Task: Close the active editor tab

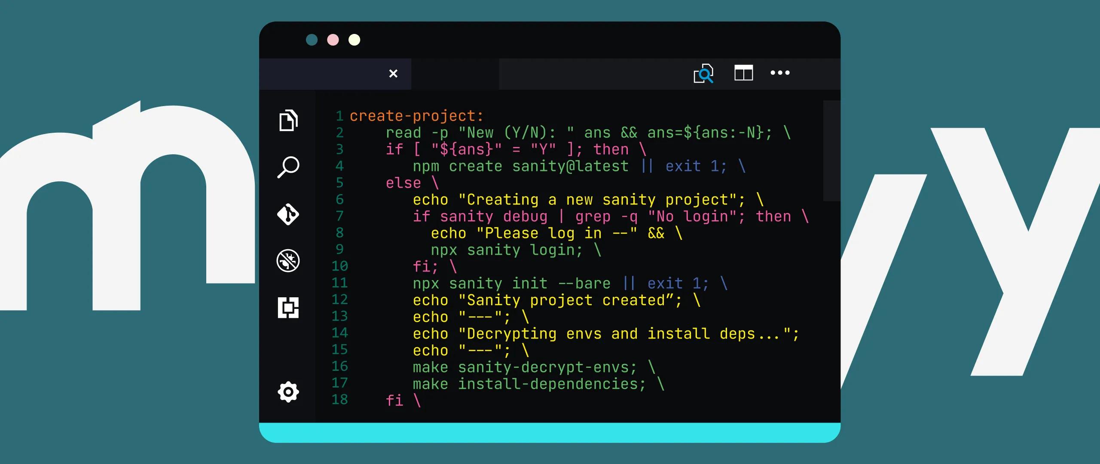Action: tap(393, 73)
